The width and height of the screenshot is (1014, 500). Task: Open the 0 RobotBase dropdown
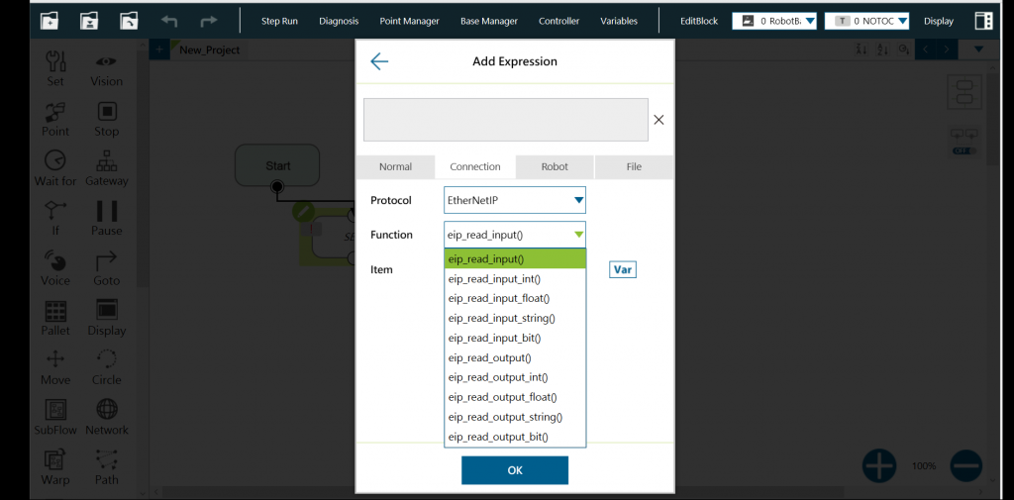(x=774, y=21)
